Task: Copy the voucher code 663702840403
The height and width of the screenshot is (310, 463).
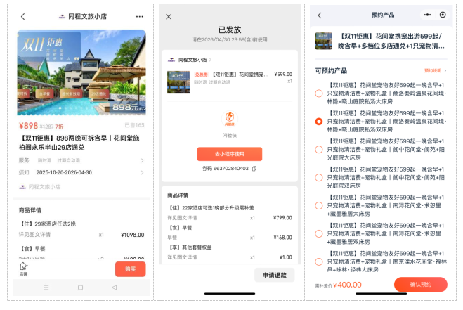Action: 254,169
